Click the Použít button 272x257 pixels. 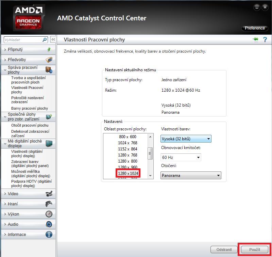coord(254,250)
